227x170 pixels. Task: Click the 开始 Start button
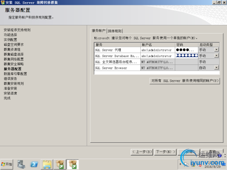[7, 164]
